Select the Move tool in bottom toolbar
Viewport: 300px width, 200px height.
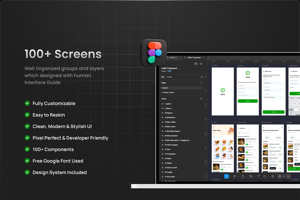point(226,176)
